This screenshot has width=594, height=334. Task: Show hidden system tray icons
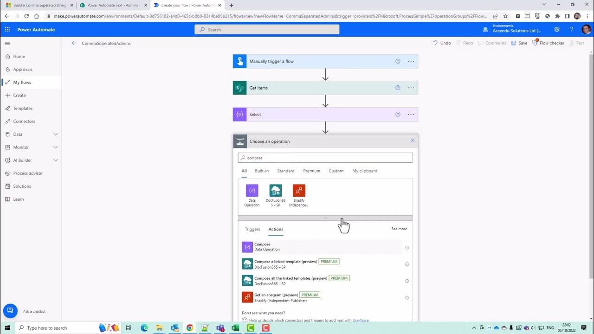474,328
